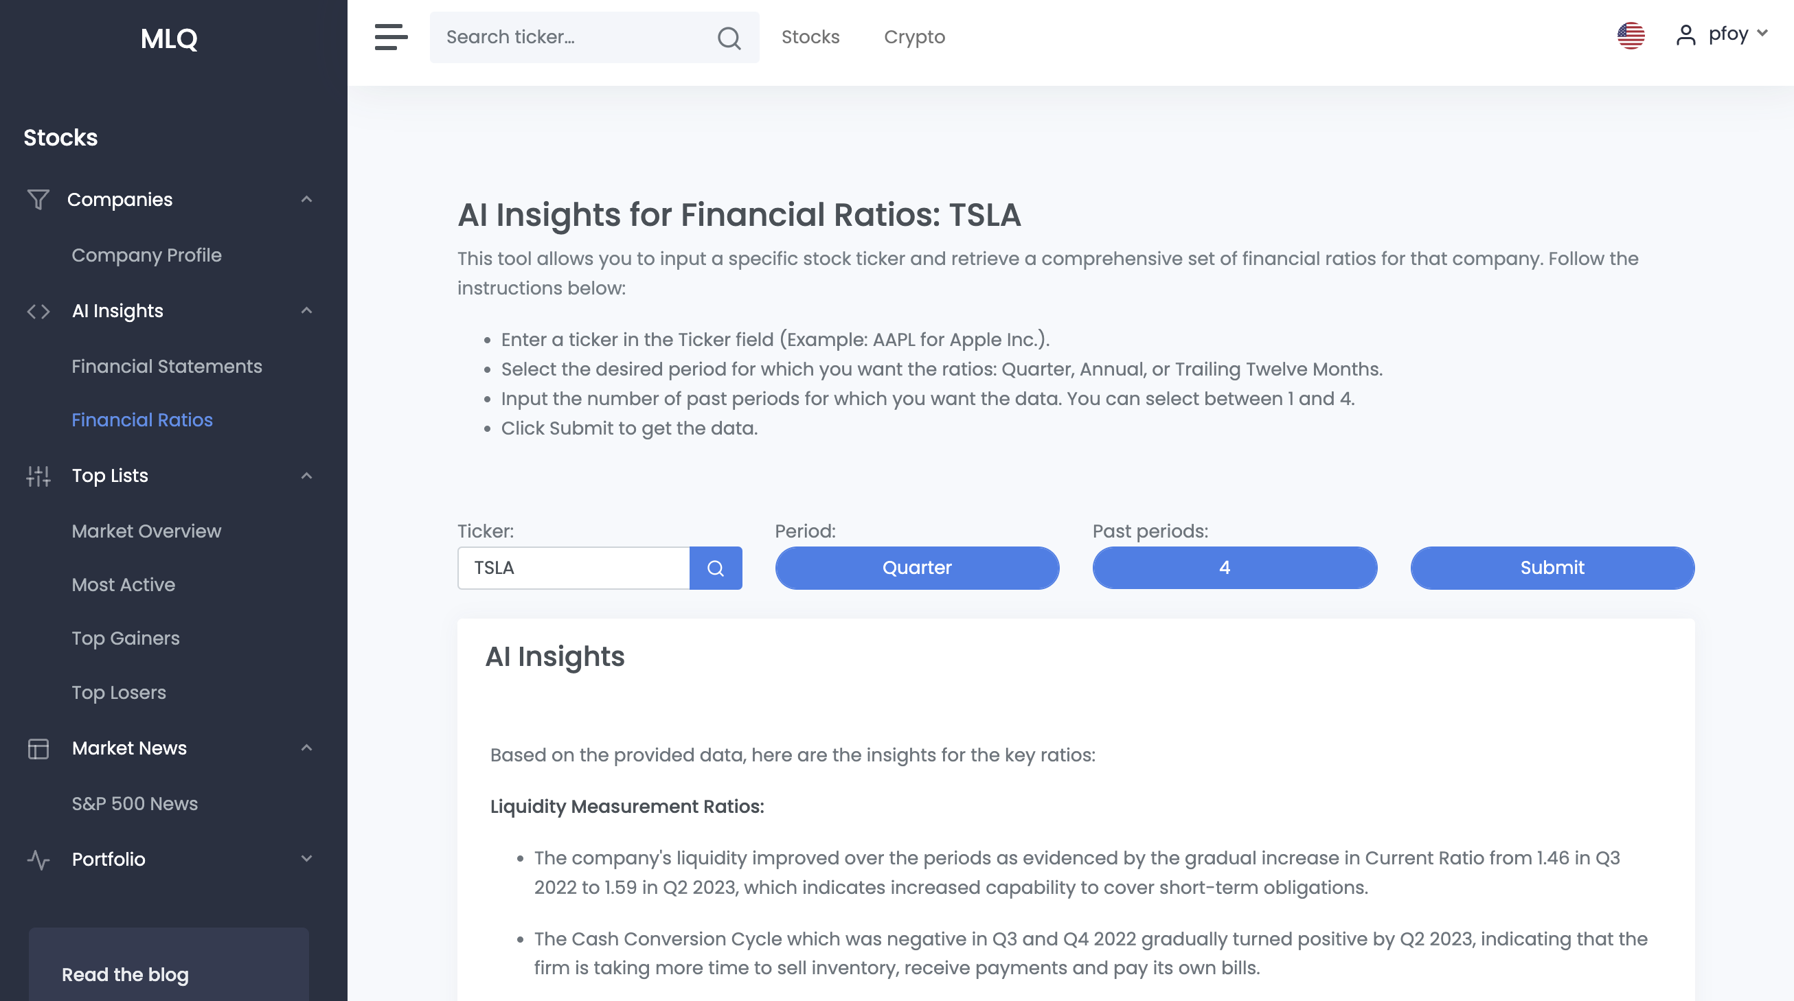The height and width of the screenshot is (1001, 1794).
Task: Select Crypto tab in top navigation
Action: click(914, 37)
